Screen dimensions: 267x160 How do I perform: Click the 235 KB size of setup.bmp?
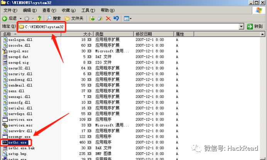[x=85, y=154]
